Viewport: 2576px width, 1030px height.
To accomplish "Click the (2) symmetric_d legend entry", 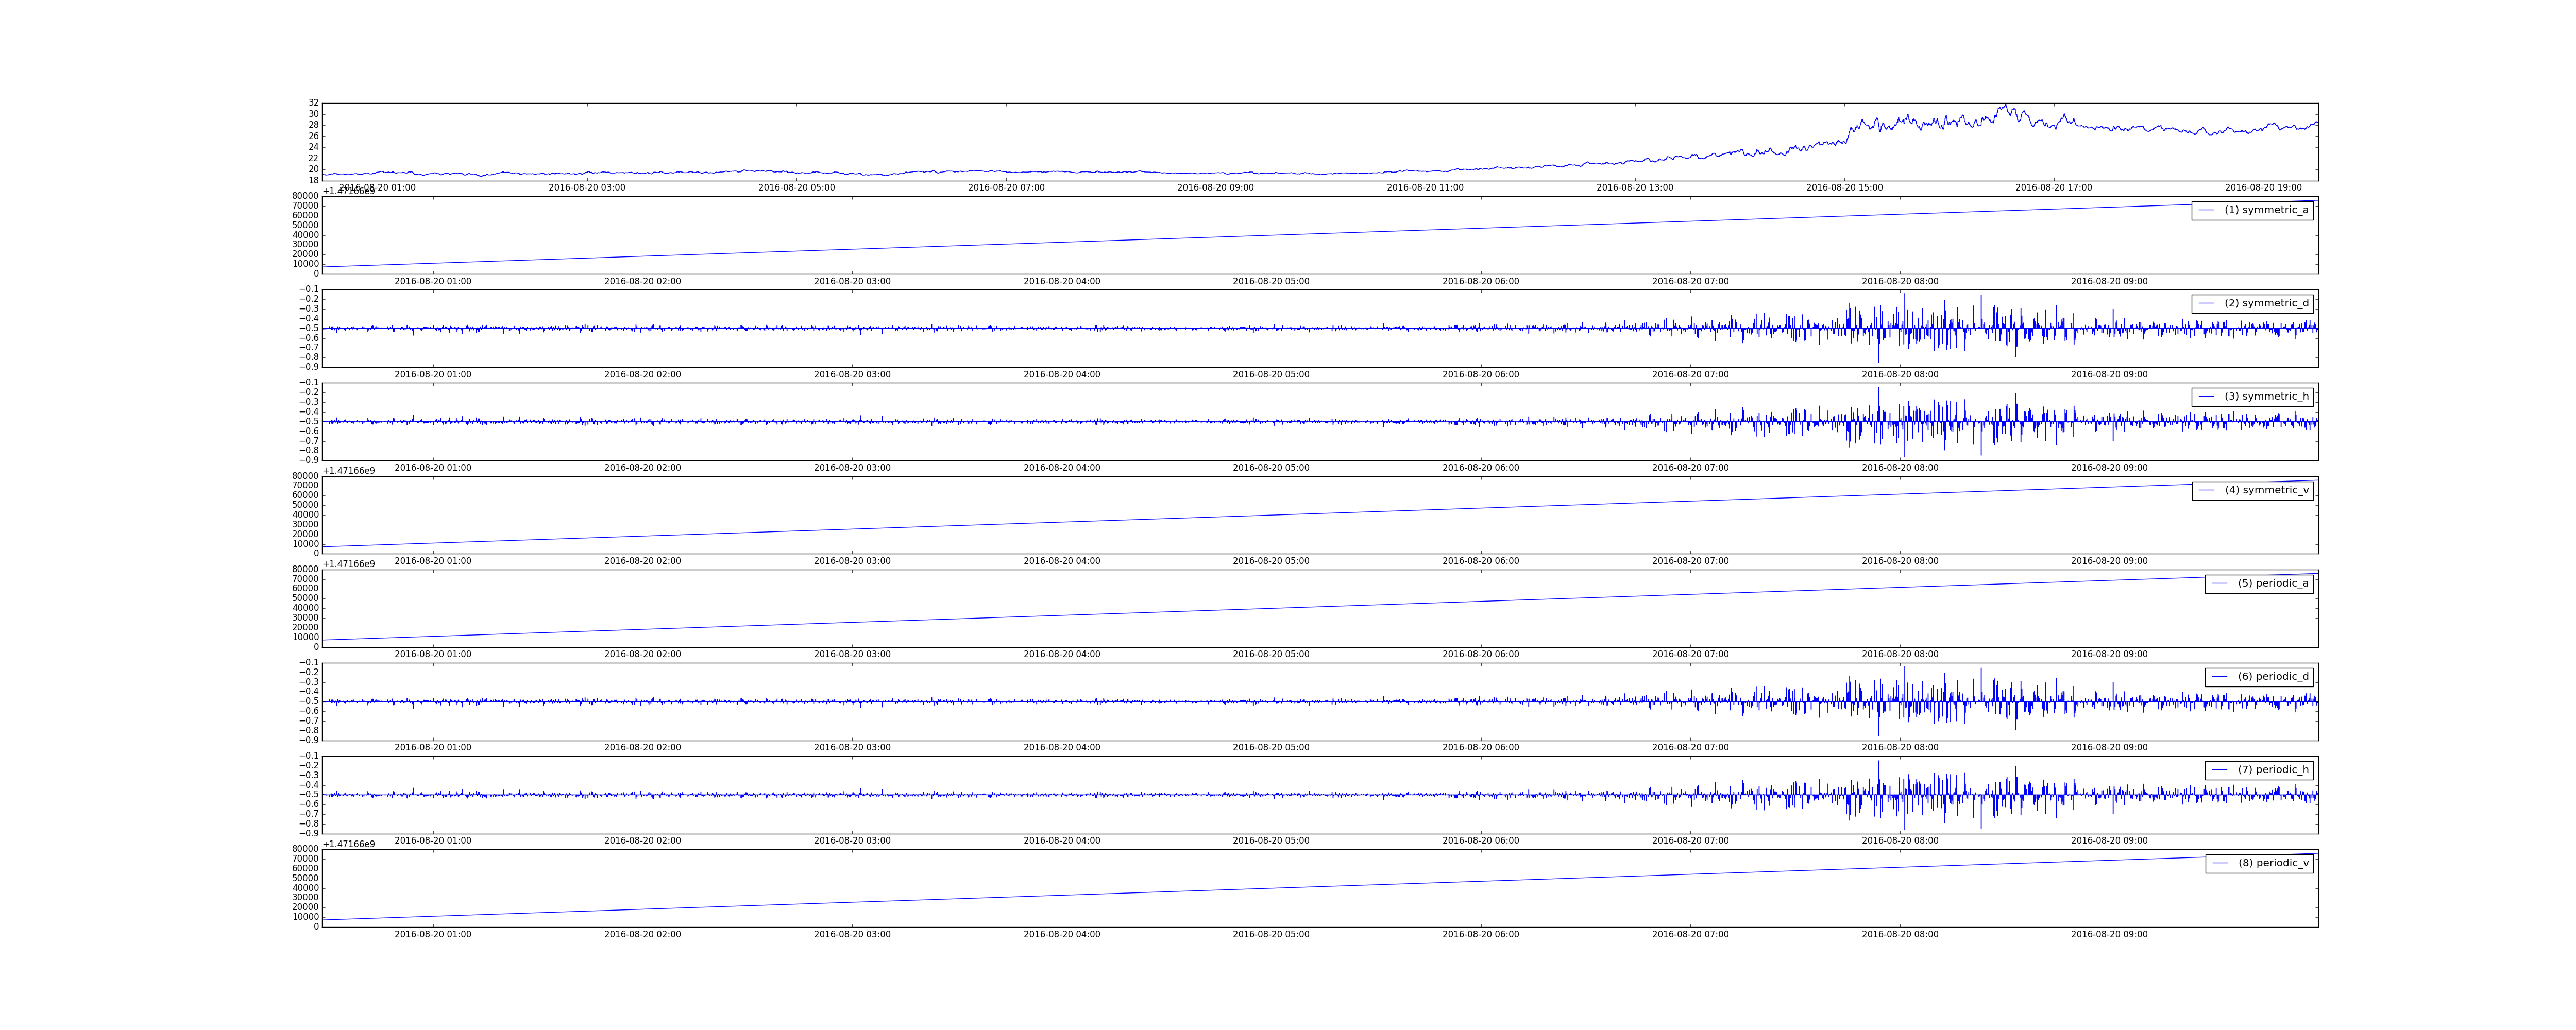I will [2266, 303].
